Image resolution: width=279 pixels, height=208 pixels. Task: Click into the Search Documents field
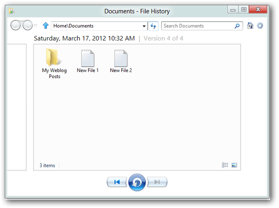coord(199,26)
